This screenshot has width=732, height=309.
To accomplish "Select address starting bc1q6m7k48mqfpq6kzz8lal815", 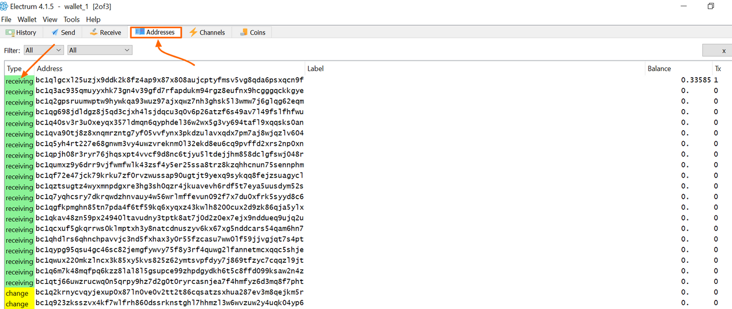I will click(x=170, y=271).
